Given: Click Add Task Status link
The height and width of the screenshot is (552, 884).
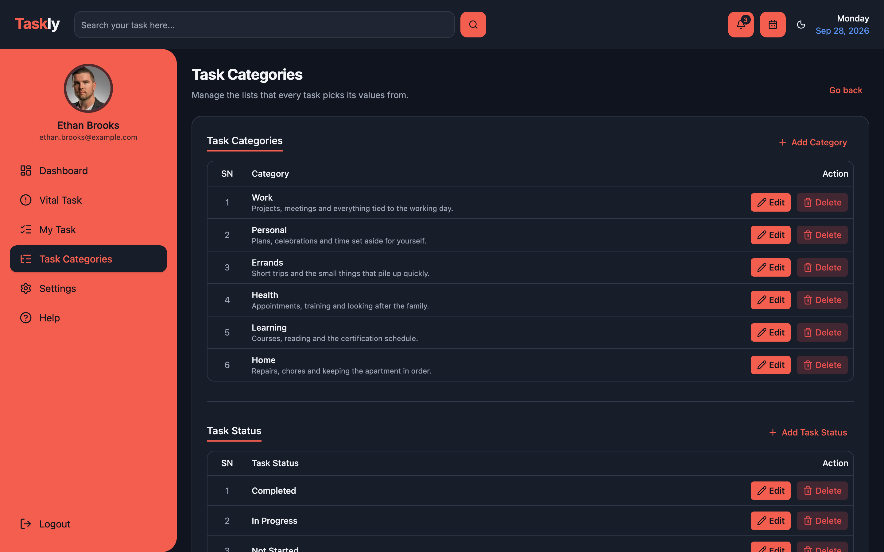Looking at the screenshot, I should point(808,432).
